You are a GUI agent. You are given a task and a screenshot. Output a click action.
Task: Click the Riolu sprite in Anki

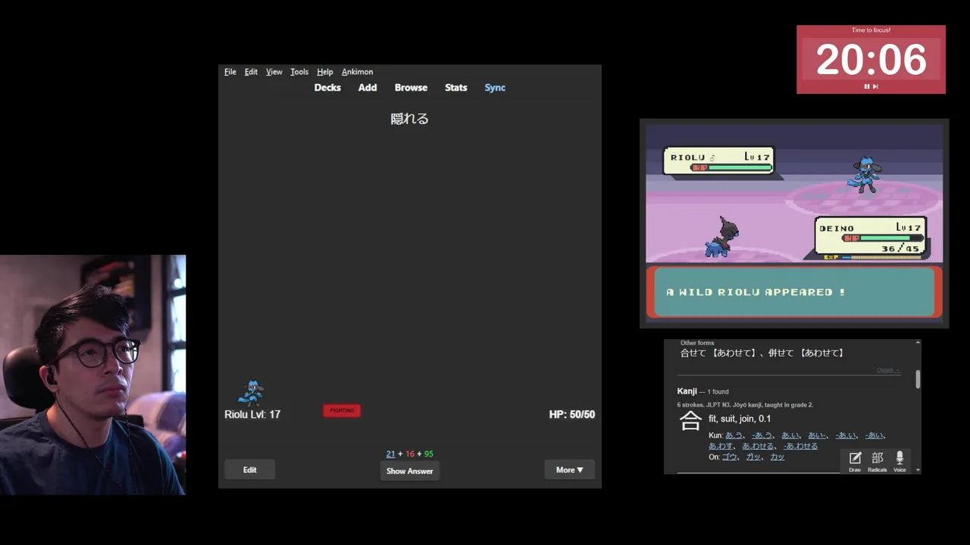(x=251, y=394)
